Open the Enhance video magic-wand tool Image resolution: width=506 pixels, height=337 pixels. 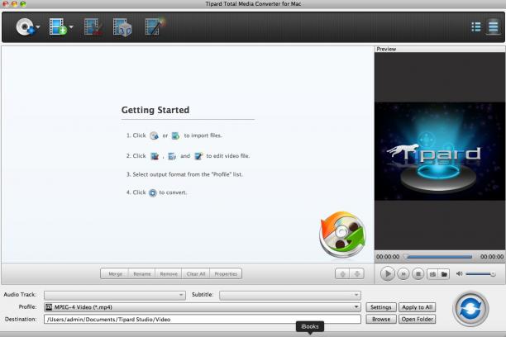155,26
